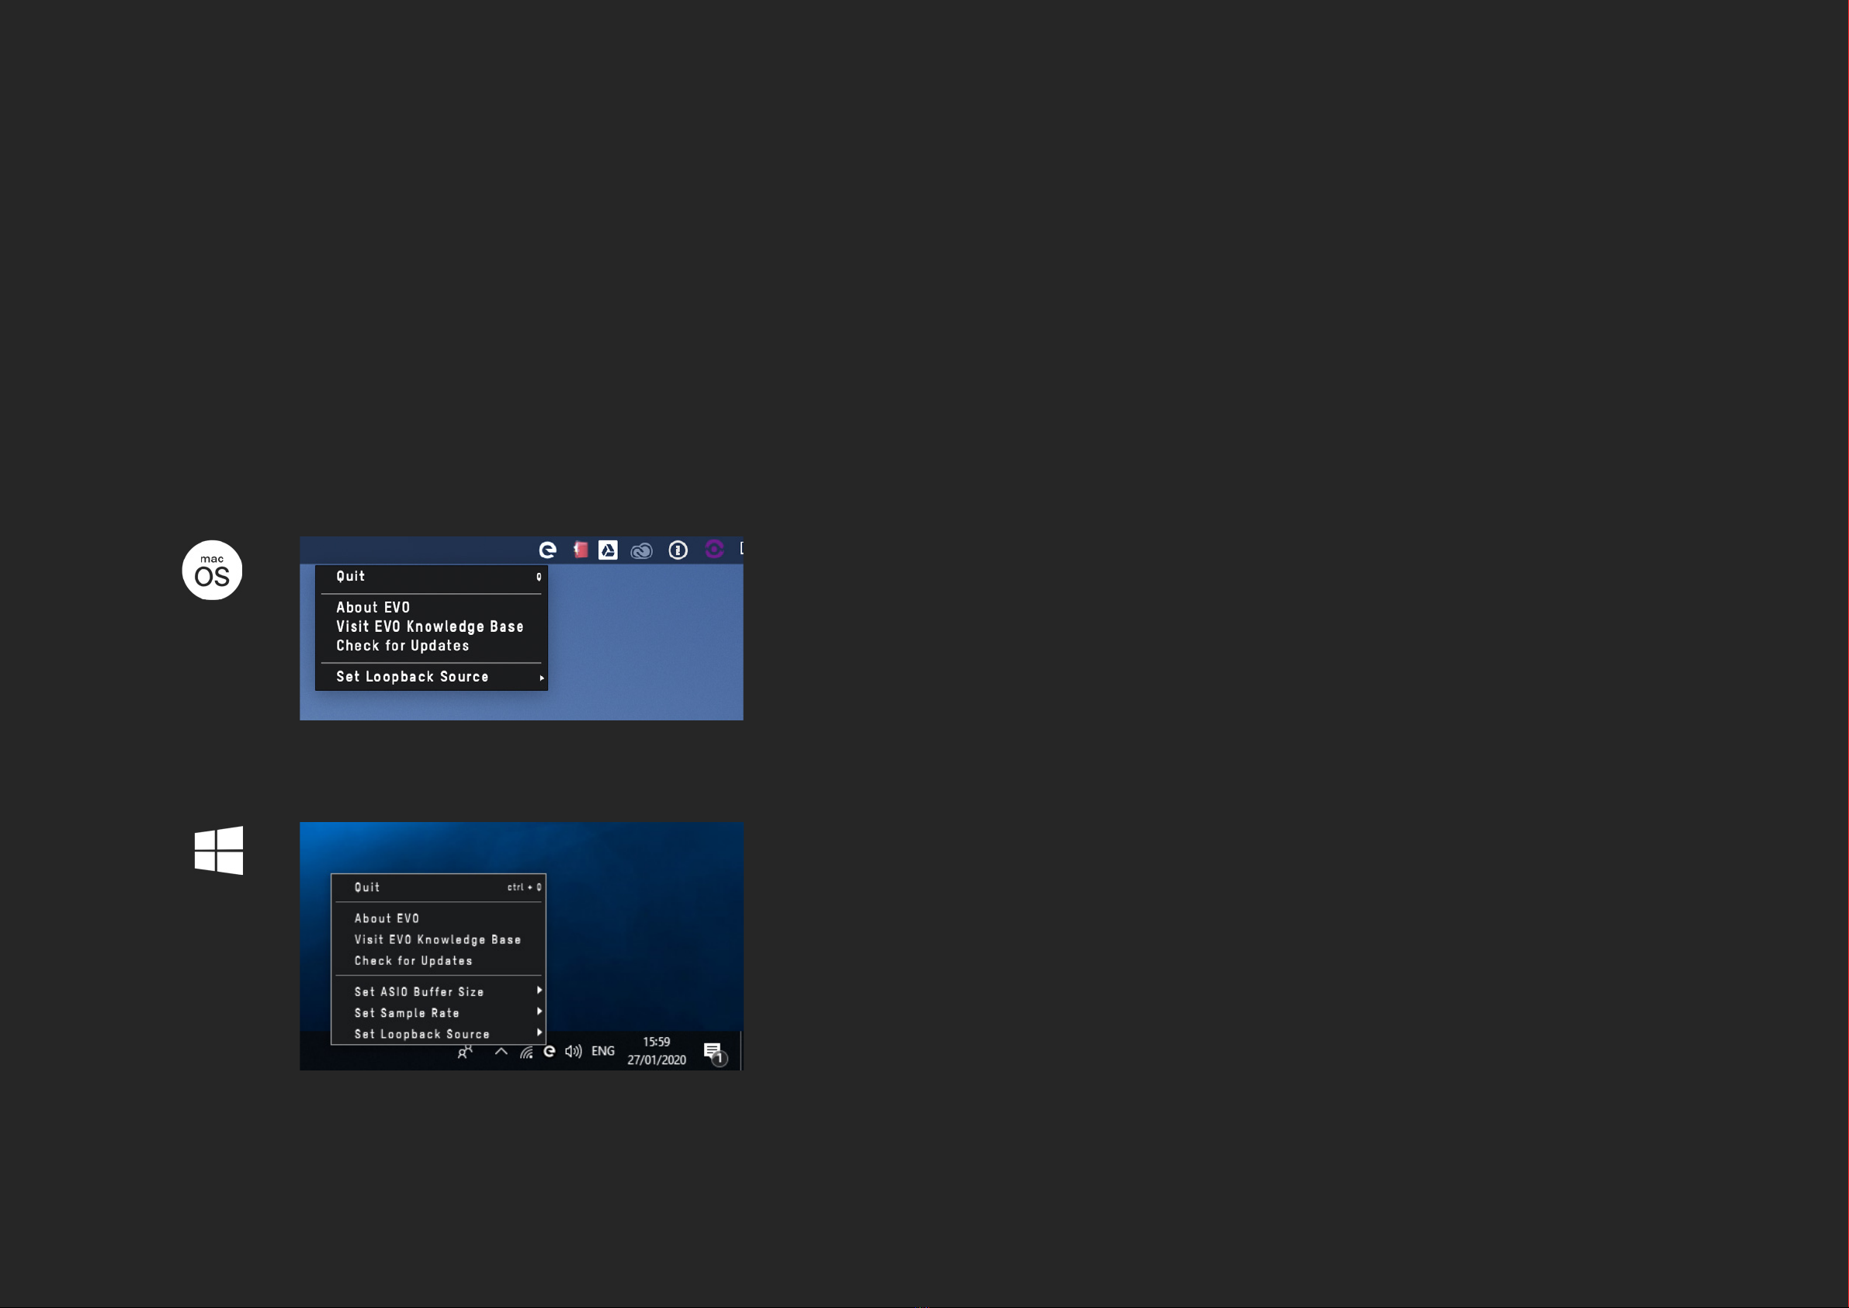Expand Set Sample Rate submenu
1849x1308 pixels.
[439, 1013]
